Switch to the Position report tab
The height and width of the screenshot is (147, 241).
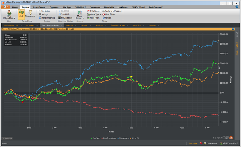click(84, 25)
